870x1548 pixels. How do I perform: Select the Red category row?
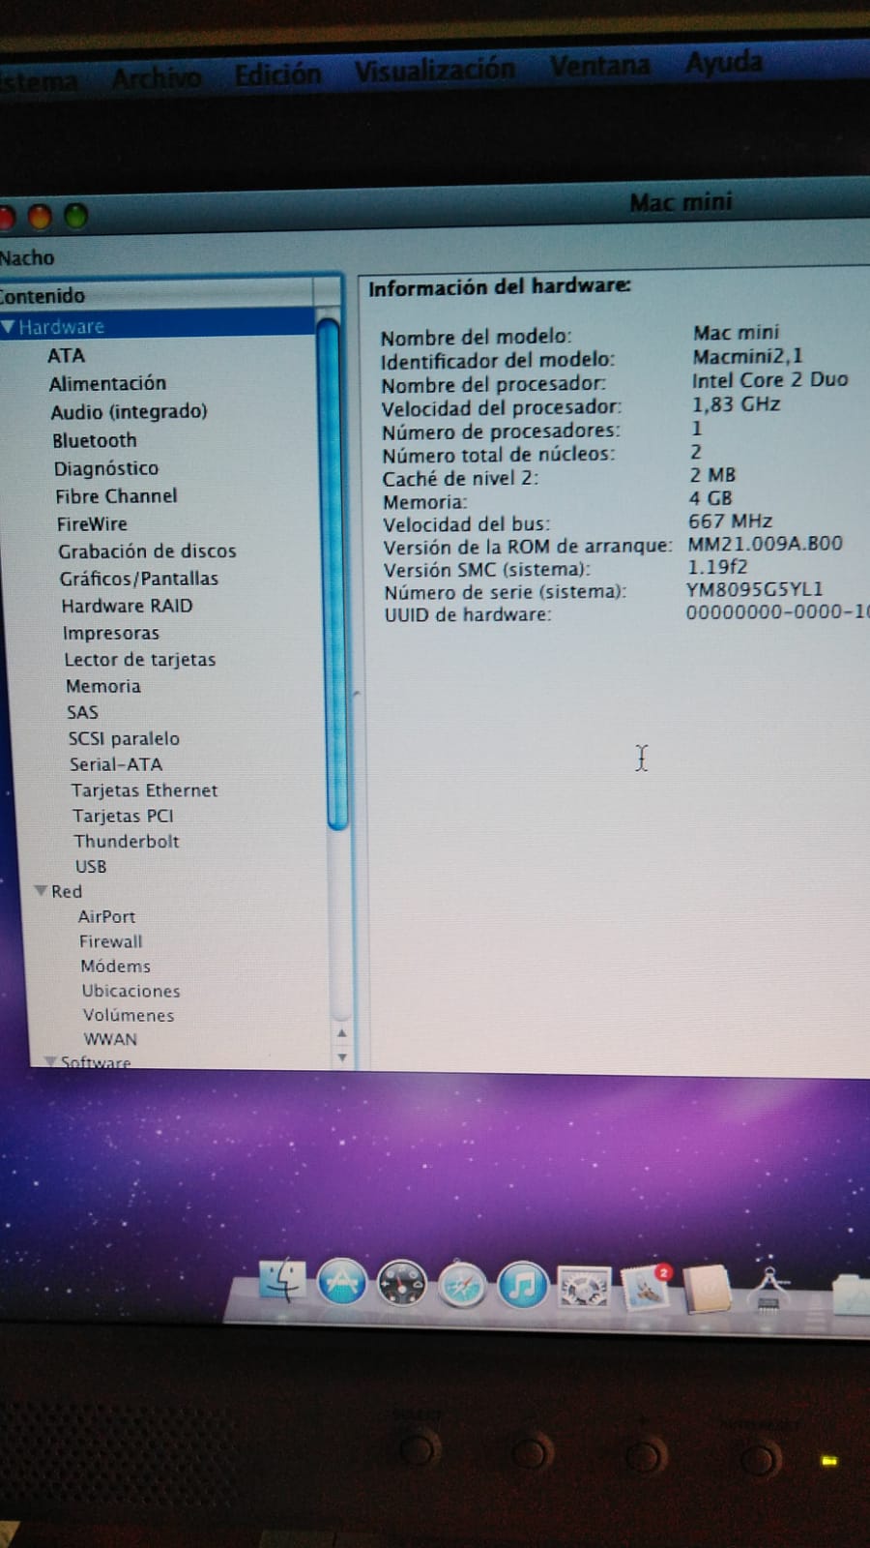tap(67, 891)
